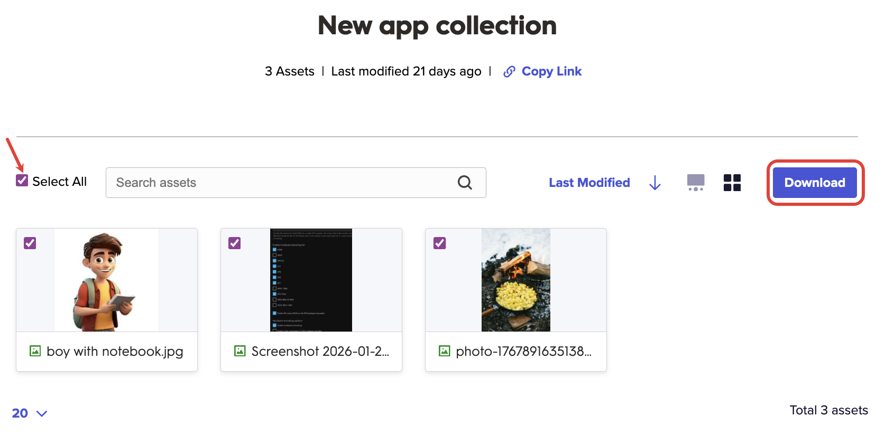Toggle sort direction with the down arrow

(654, 183)
